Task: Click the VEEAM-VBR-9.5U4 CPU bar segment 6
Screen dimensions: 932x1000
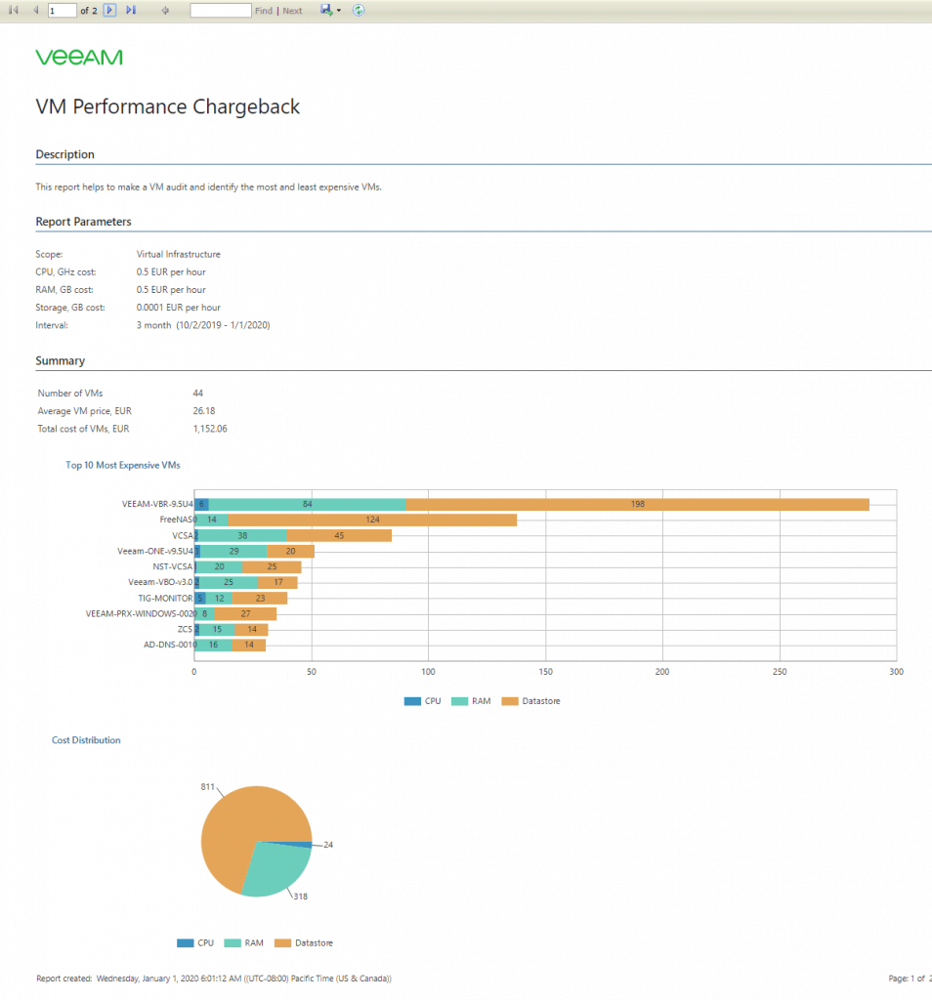Action: [x=201, y=505]
